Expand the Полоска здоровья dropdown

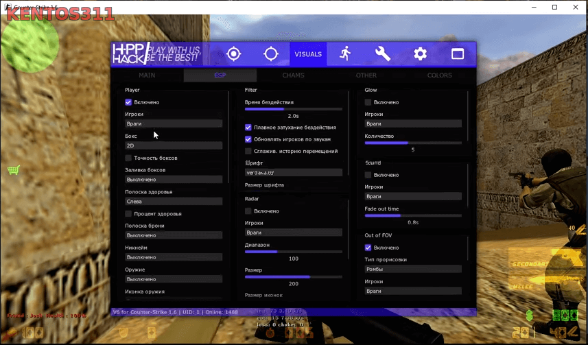click(x=174, y=202)
